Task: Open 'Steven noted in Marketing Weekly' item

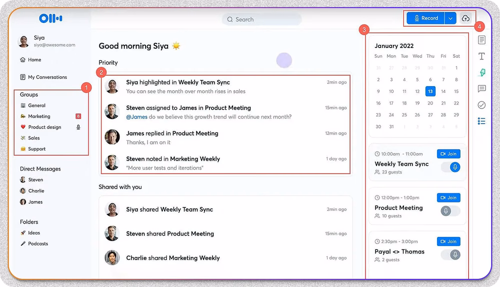Action: point(226,163)
